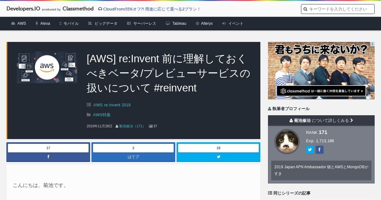The image size is (381, 200).
Task: Click the RANK 171 text
Action: pos(317,132)
